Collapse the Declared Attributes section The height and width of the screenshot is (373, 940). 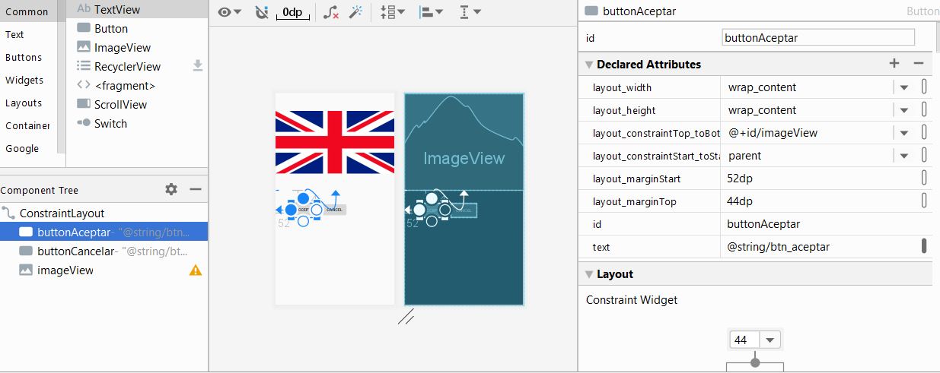pos(589,65)
